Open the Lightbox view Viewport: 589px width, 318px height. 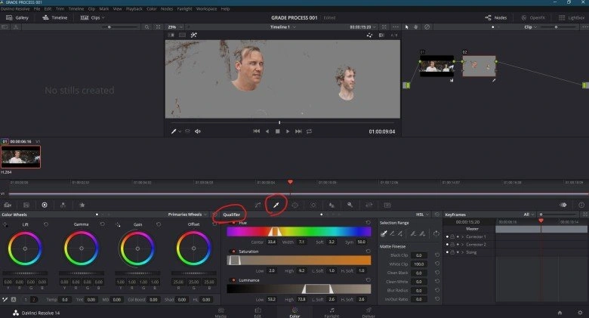click(572, 17)
